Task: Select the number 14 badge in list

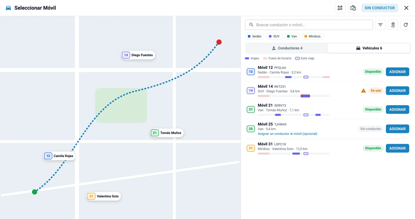Action: point(251,90)
